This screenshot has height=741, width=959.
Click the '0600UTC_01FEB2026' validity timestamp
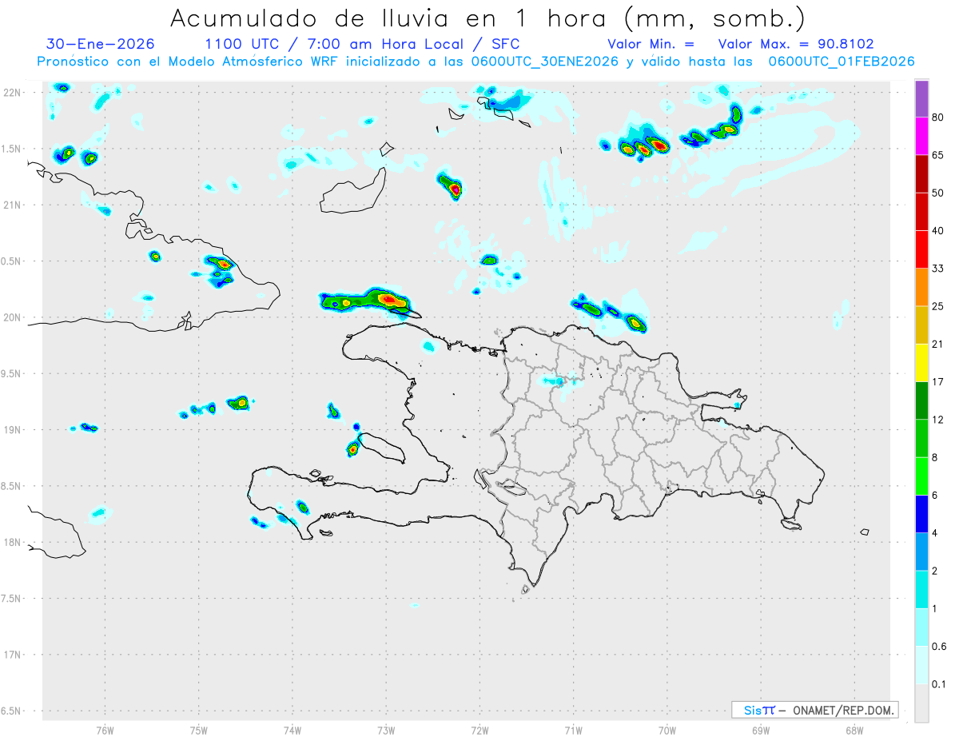pyautogui.click(x=841, y=62)
